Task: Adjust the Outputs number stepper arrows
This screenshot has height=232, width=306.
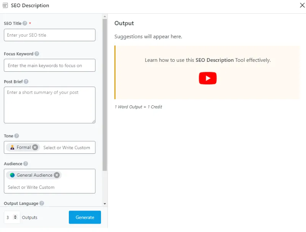Action: coord(15,217)
